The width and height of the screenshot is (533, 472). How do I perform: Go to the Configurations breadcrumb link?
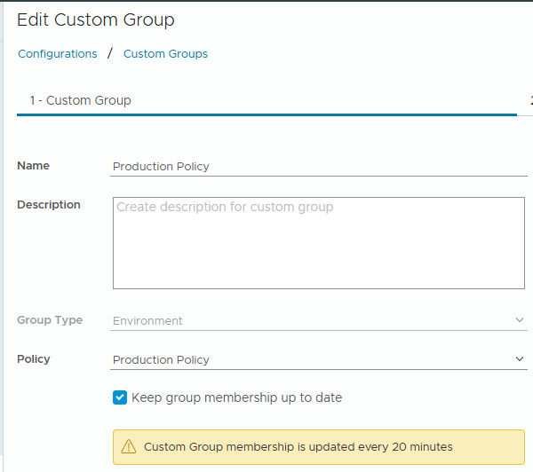(x=58, y=54)
